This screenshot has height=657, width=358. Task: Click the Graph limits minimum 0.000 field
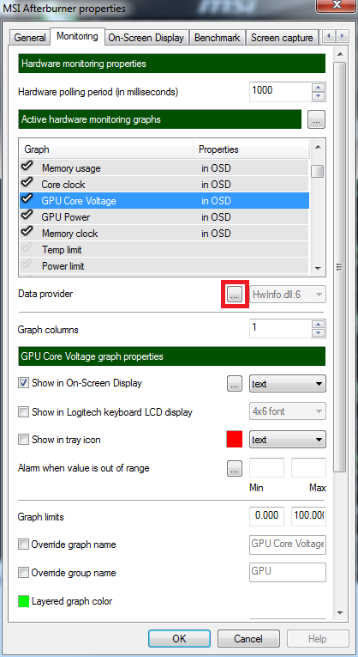[x=266, y=517]
